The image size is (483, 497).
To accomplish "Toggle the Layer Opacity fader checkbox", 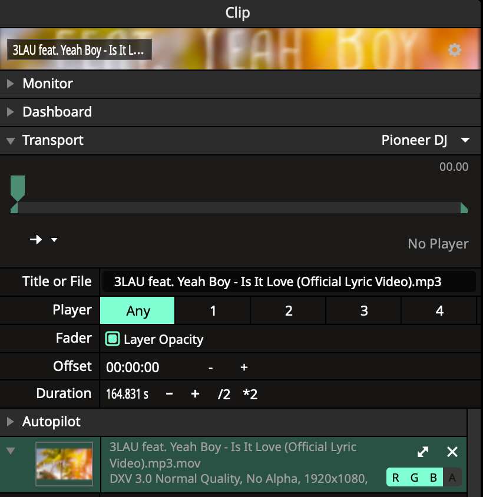I will (x=113, y=339).
